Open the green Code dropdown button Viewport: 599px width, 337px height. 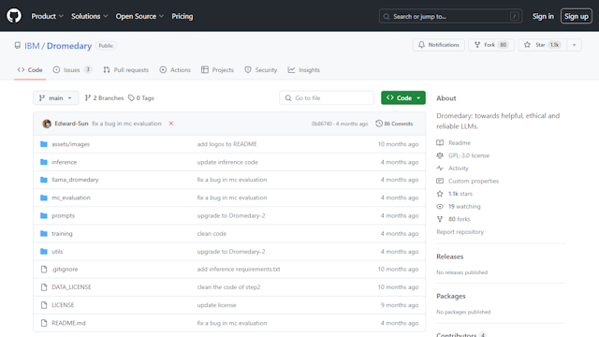click(x=403, y=97)
